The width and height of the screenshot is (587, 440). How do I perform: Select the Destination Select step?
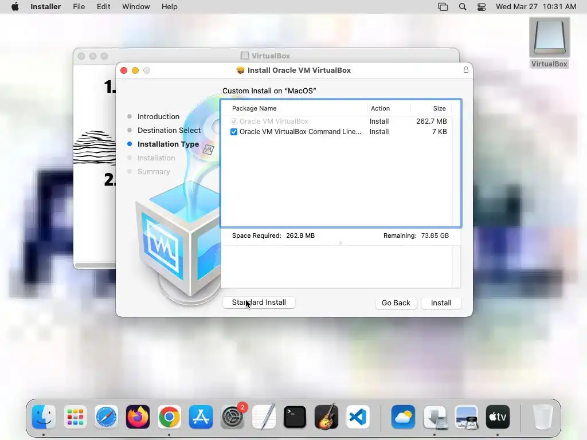click(169, 130)
